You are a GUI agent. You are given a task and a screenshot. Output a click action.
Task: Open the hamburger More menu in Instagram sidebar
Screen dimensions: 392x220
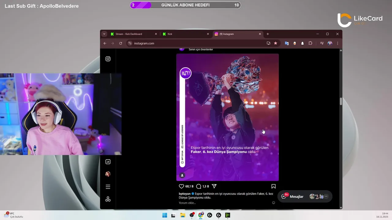point(108,187)
